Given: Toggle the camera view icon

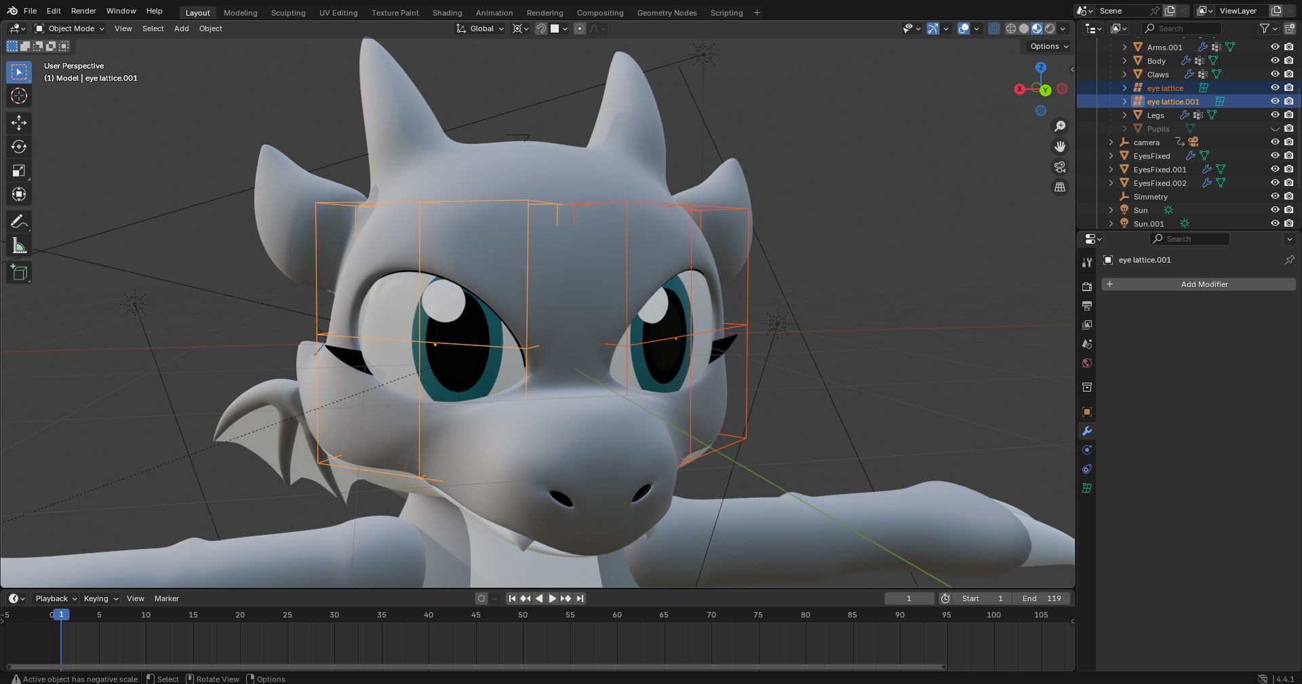Looking at the screenshot, I should (1060, 167).
